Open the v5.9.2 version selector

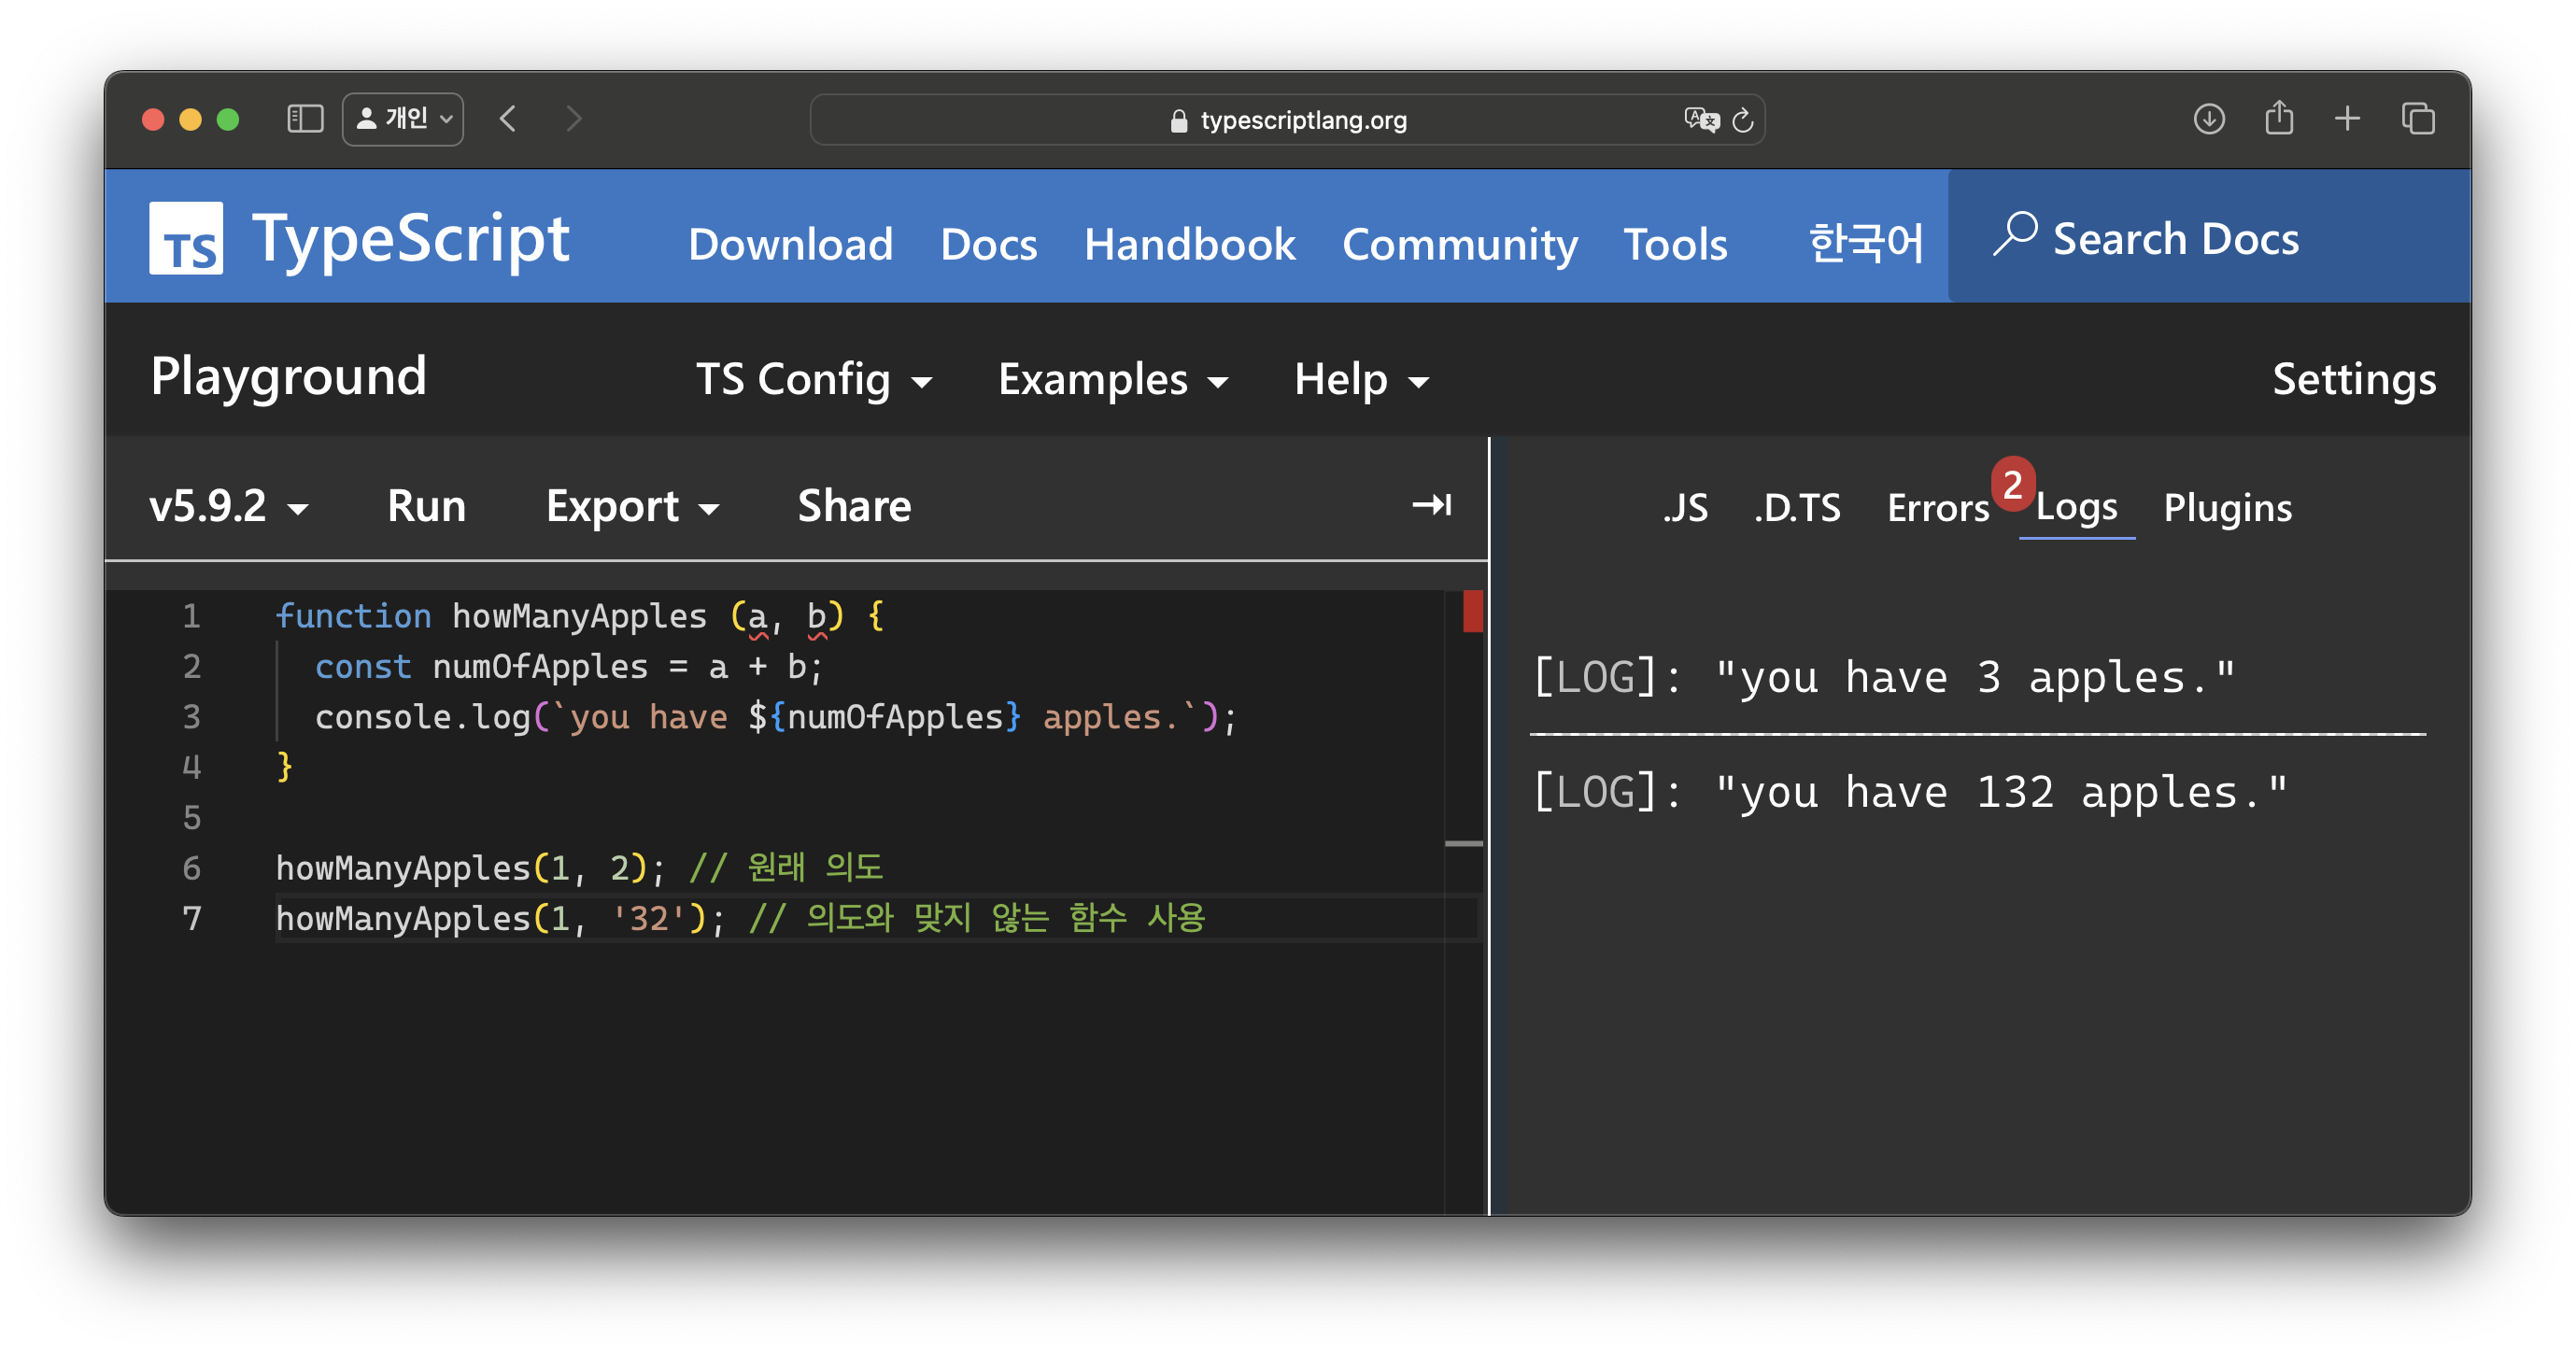(x=228, y=506)
